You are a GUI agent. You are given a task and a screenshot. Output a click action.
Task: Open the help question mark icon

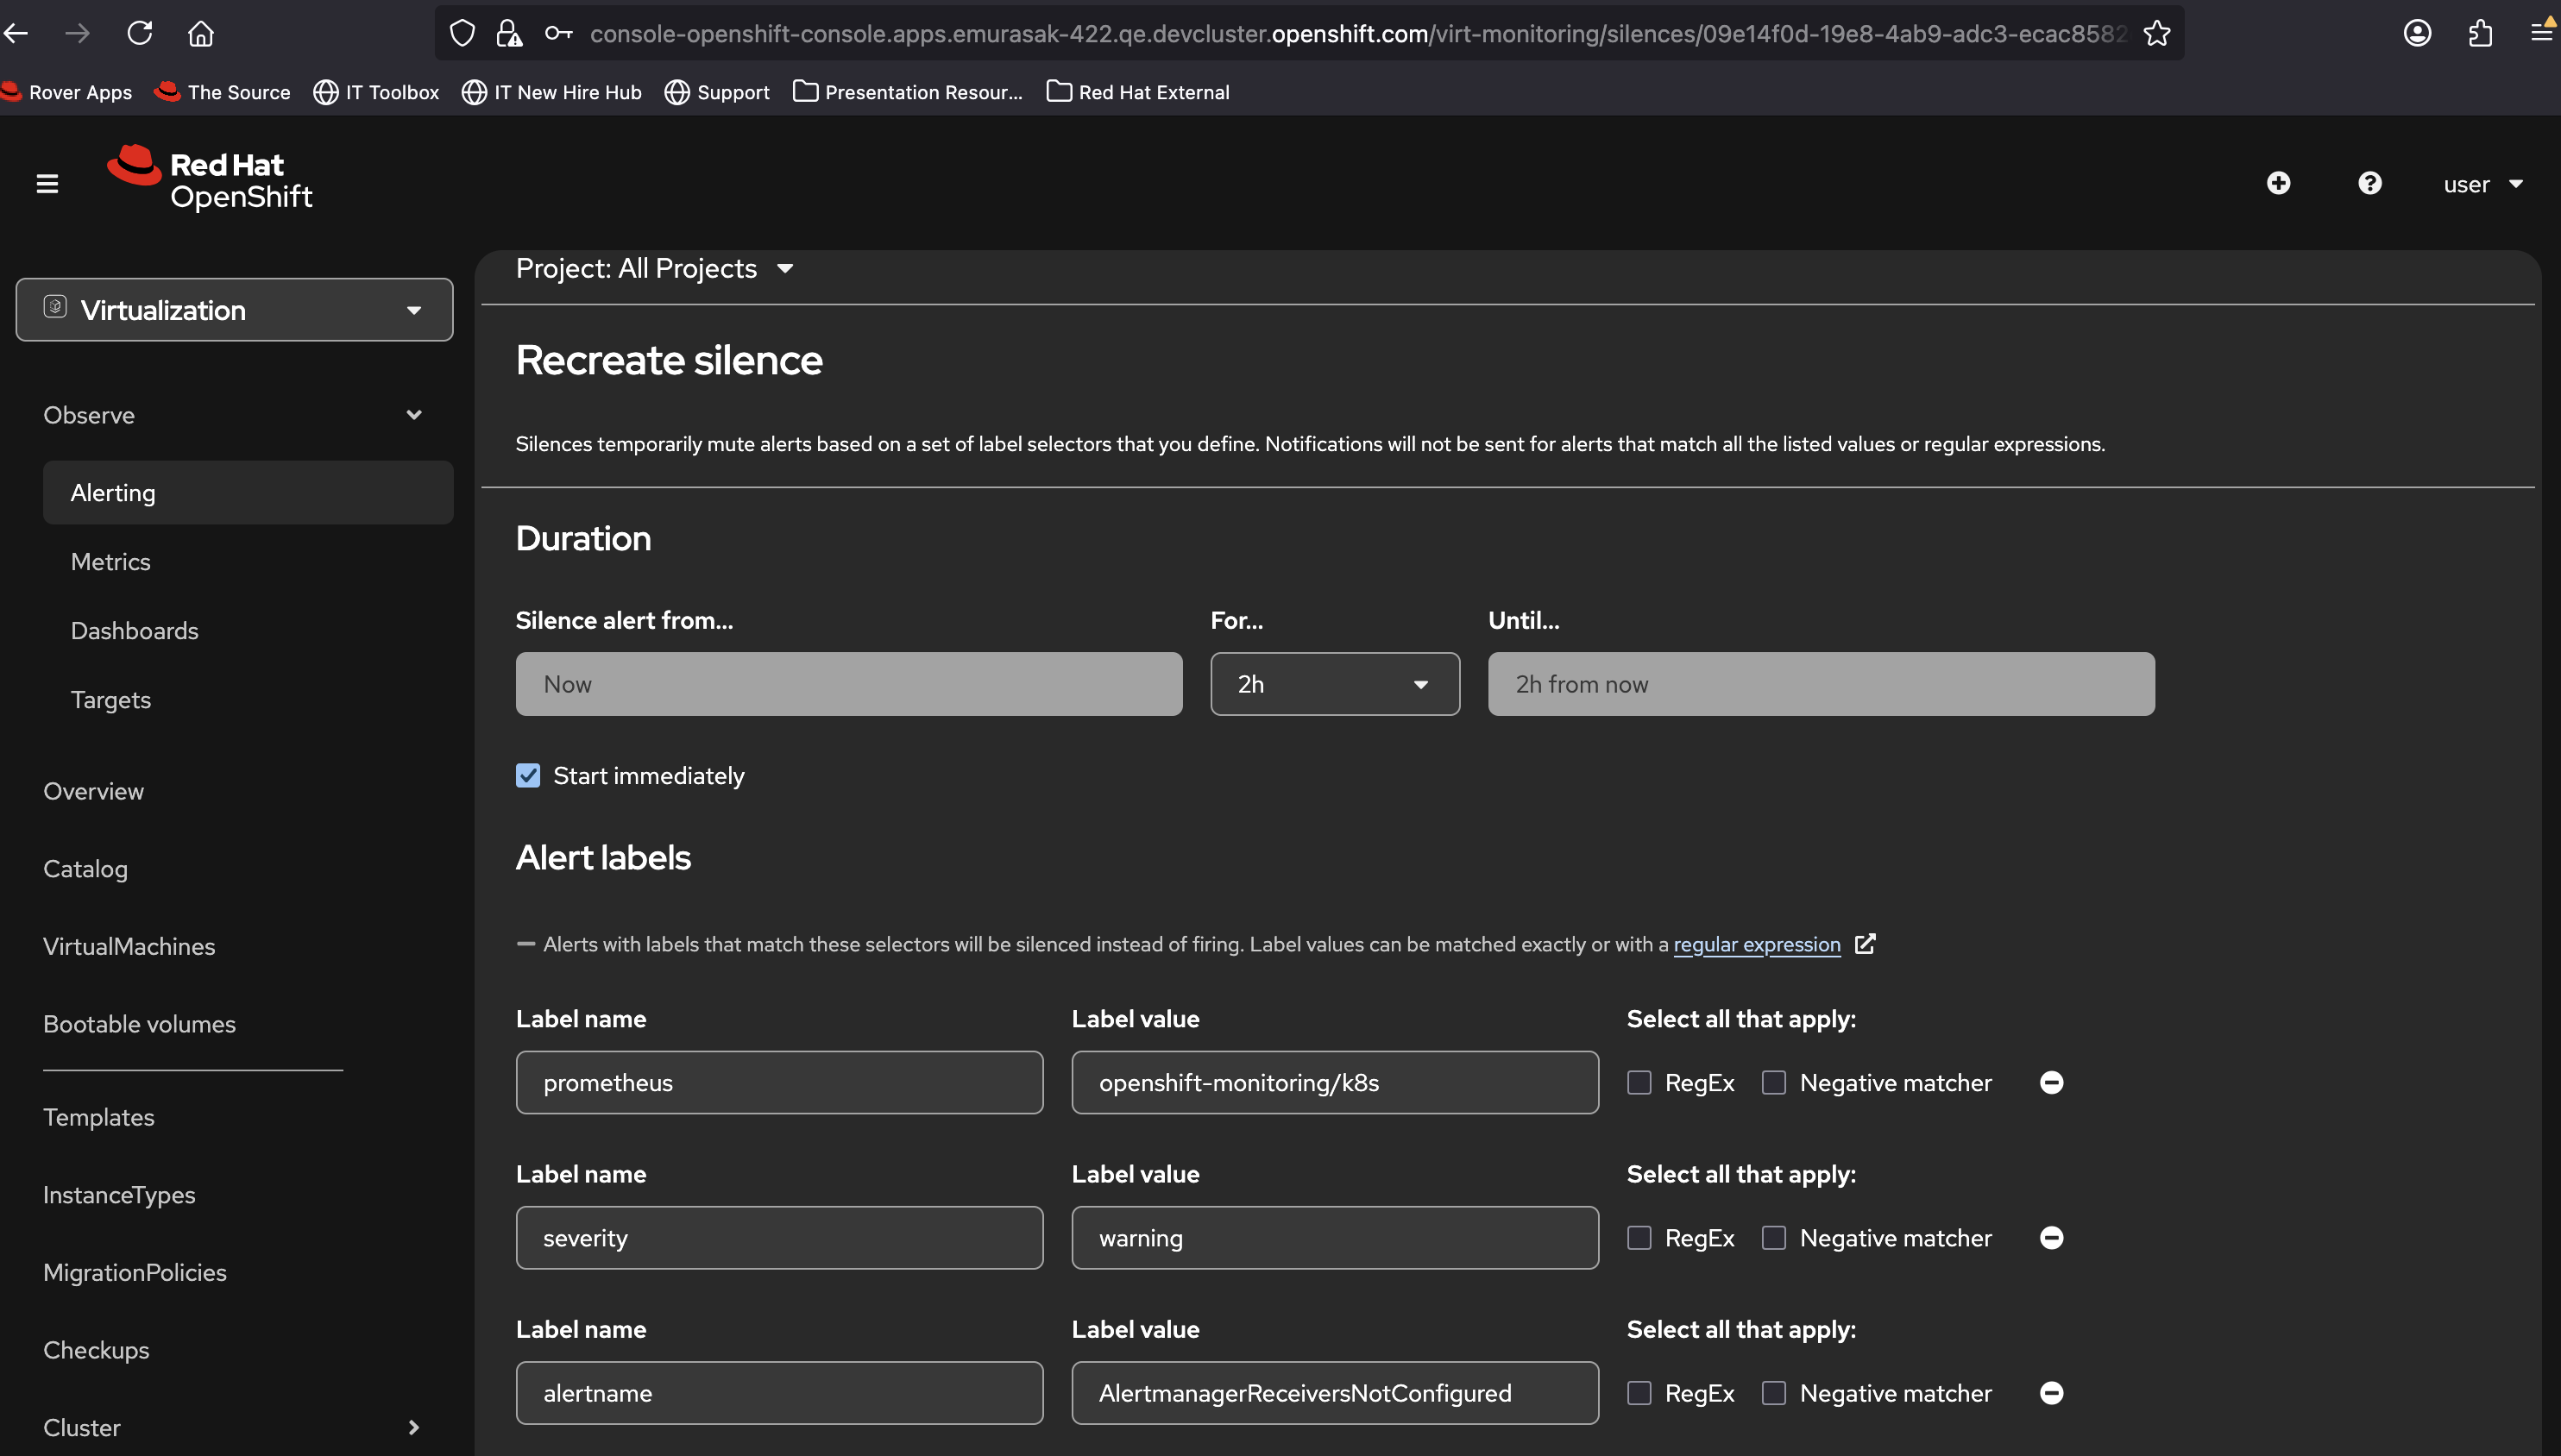pyautogui.click(x=2369, y=183)
